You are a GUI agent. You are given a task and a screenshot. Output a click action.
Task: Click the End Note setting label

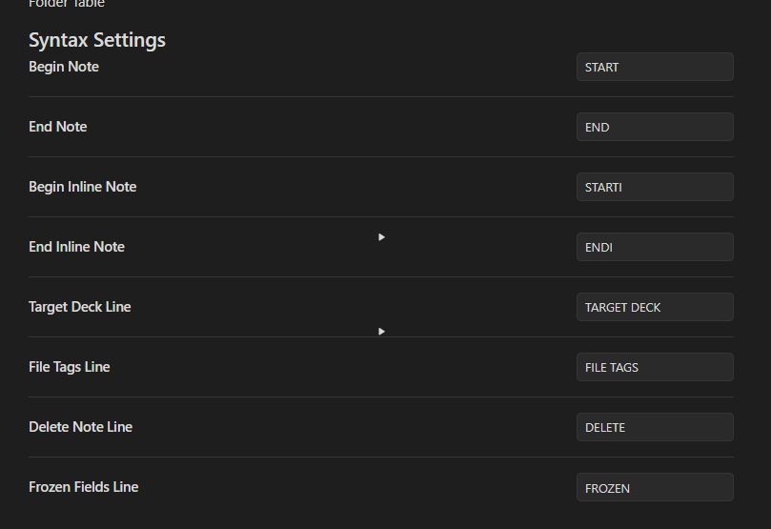click(x=58, y=127)
